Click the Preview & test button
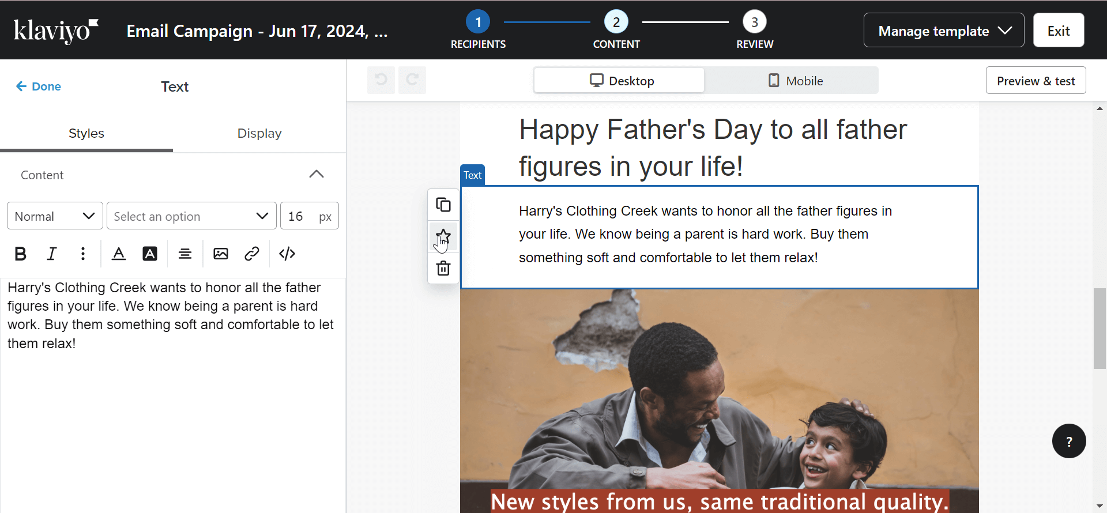 (1036, 81)
